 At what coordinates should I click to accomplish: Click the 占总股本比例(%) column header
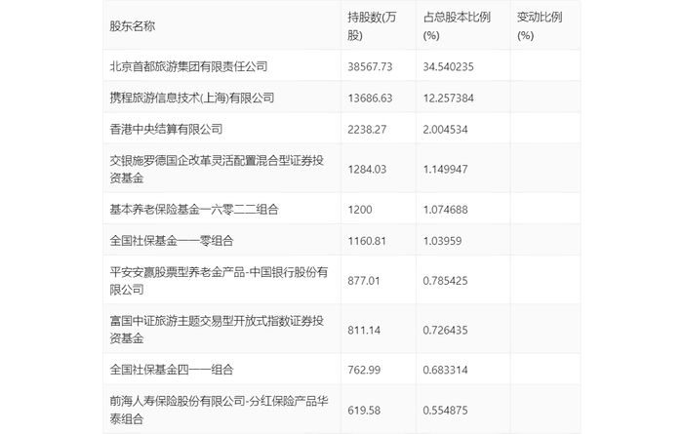coord(457,26)
